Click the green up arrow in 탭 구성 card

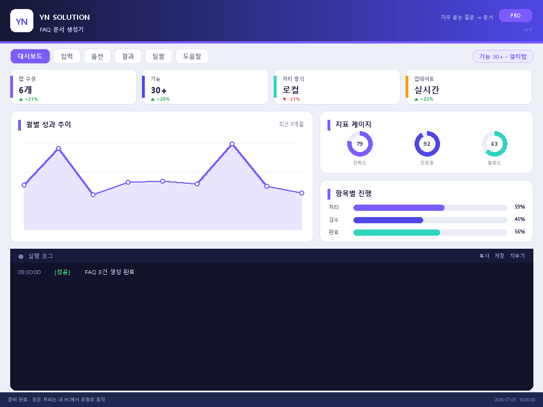pos(21,99)
